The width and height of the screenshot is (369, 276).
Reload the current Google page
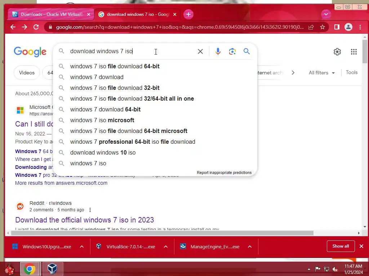click(36, 27)
